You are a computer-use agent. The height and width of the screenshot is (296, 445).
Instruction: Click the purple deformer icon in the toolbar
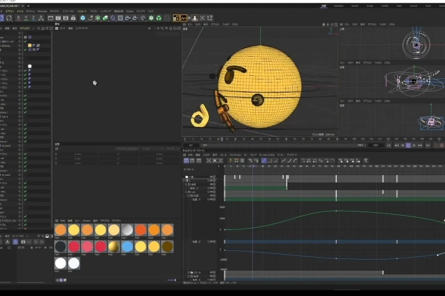coord(113,18)
